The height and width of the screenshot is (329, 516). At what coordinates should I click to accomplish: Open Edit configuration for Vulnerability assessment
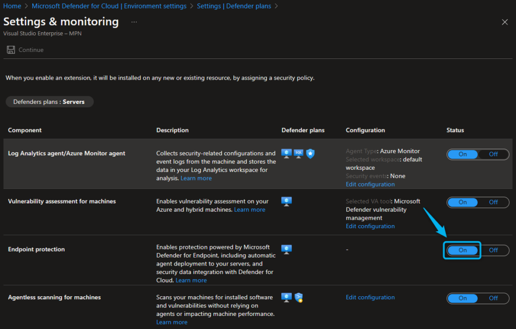coord(370,226)
